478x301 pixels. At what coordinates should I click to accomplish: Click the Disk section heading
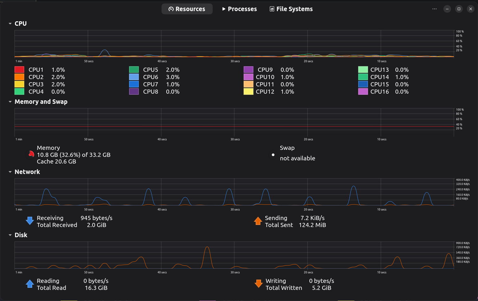click(21, 235)
